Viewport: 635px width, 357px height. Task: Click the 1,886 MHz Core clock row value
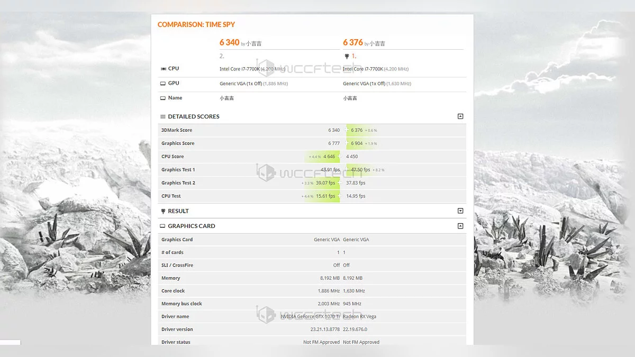[x=328, y=291]
